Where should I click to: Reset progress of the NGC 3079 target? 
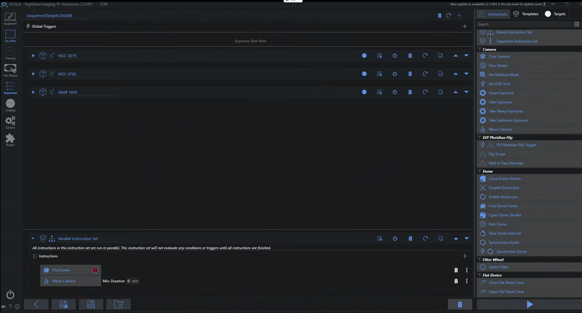pos(425,55)
